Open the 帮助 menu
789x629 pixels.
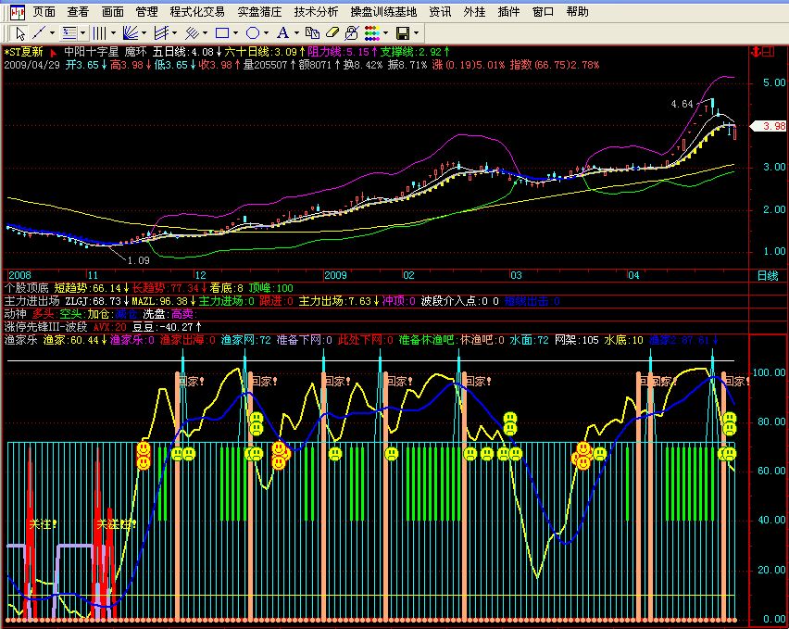[577, 12]
